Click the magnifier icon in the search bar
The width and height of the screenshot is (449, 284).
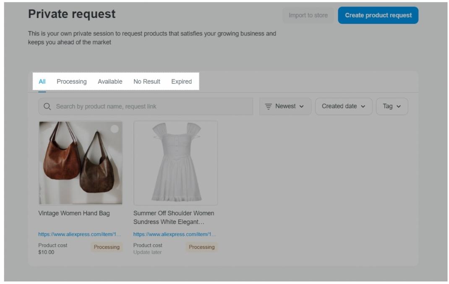pos(47,107)
